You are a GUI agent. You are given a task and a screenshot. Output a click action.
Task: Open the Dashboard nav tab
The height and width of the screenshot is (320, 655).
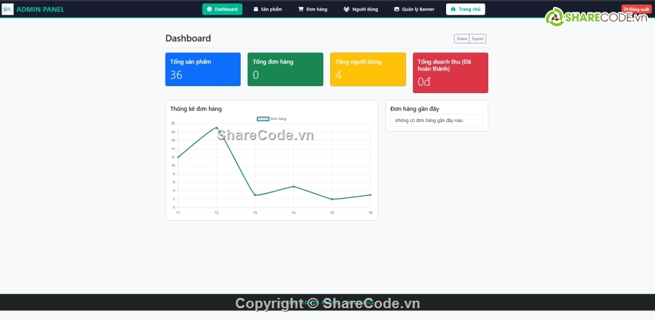click(x=222, y=9)
